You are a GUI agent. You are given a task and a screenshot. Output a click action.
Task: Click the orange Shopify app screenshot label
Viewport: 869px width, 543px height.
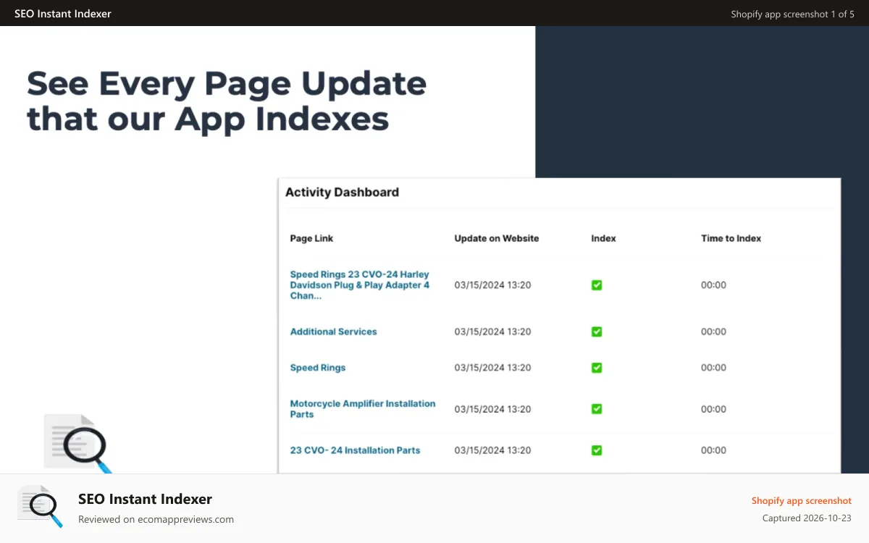pos(801,500)
